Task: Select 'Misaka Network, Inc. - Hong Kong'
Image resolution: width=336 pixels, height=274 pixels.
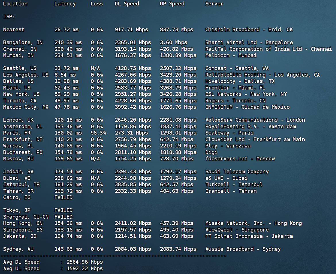Action: coord(254,223)
